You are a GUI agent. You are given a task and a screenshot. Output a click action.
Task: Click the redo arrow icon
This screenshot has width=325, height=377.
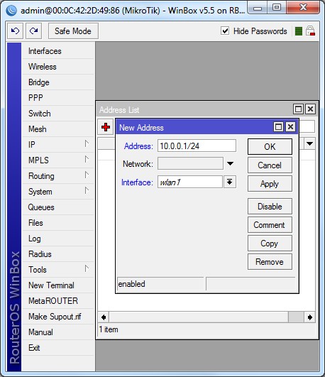pos(33,31)
